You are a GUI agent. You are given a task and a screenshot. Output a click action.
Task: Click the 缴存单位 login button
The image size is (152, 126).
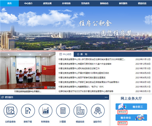[131, 117]
